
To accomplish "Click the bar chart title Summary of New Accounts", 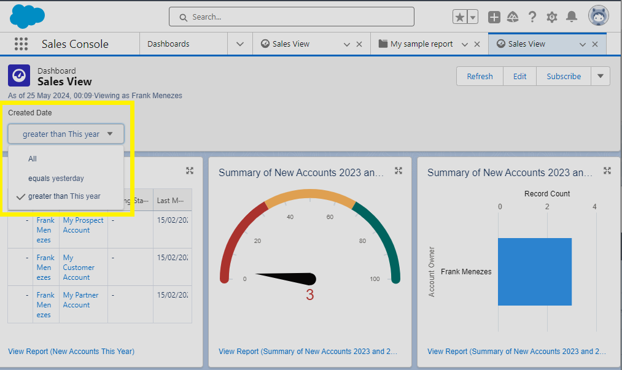I will coord(510,172).
